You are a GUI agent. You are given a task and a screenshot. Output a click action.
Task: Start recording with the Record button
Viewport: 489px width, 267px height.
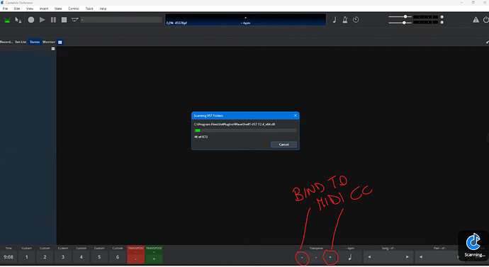[x=31, y=20]
